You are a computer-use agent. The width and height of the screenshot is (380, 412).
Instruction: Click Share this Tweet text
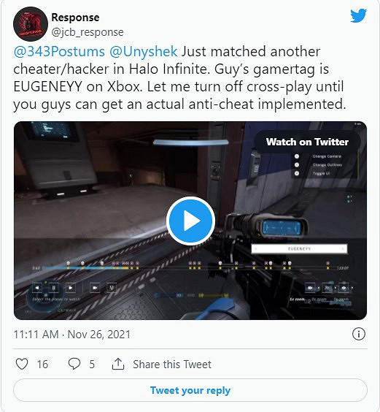pos(172,365)
